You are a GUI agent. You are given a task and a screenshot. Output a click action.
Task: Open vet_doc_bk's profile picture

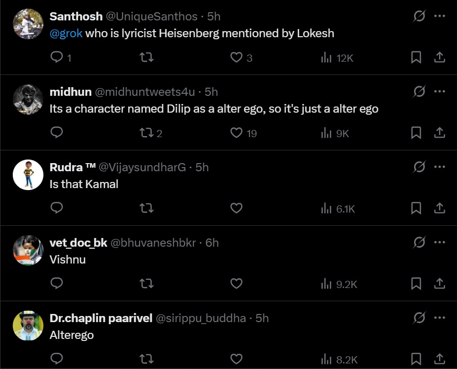pos(28,250)
